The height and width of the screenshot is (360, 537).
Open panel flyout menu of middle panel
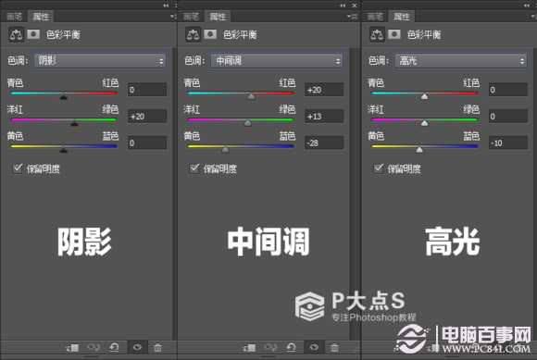point(352,16)
